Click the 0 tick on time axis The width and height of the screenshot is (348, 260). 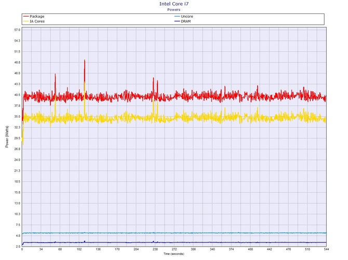[22, 250]
